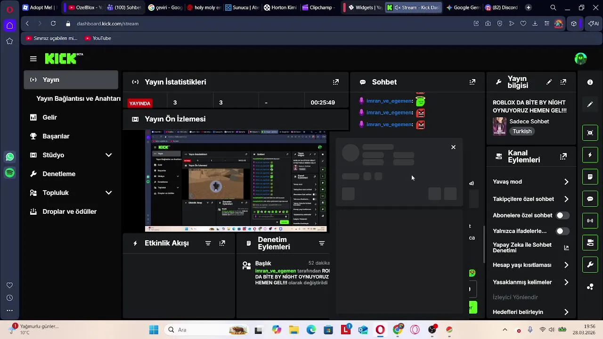Open File Explorer from the taskbar
The image size is (603, 339).
point(293,330)
